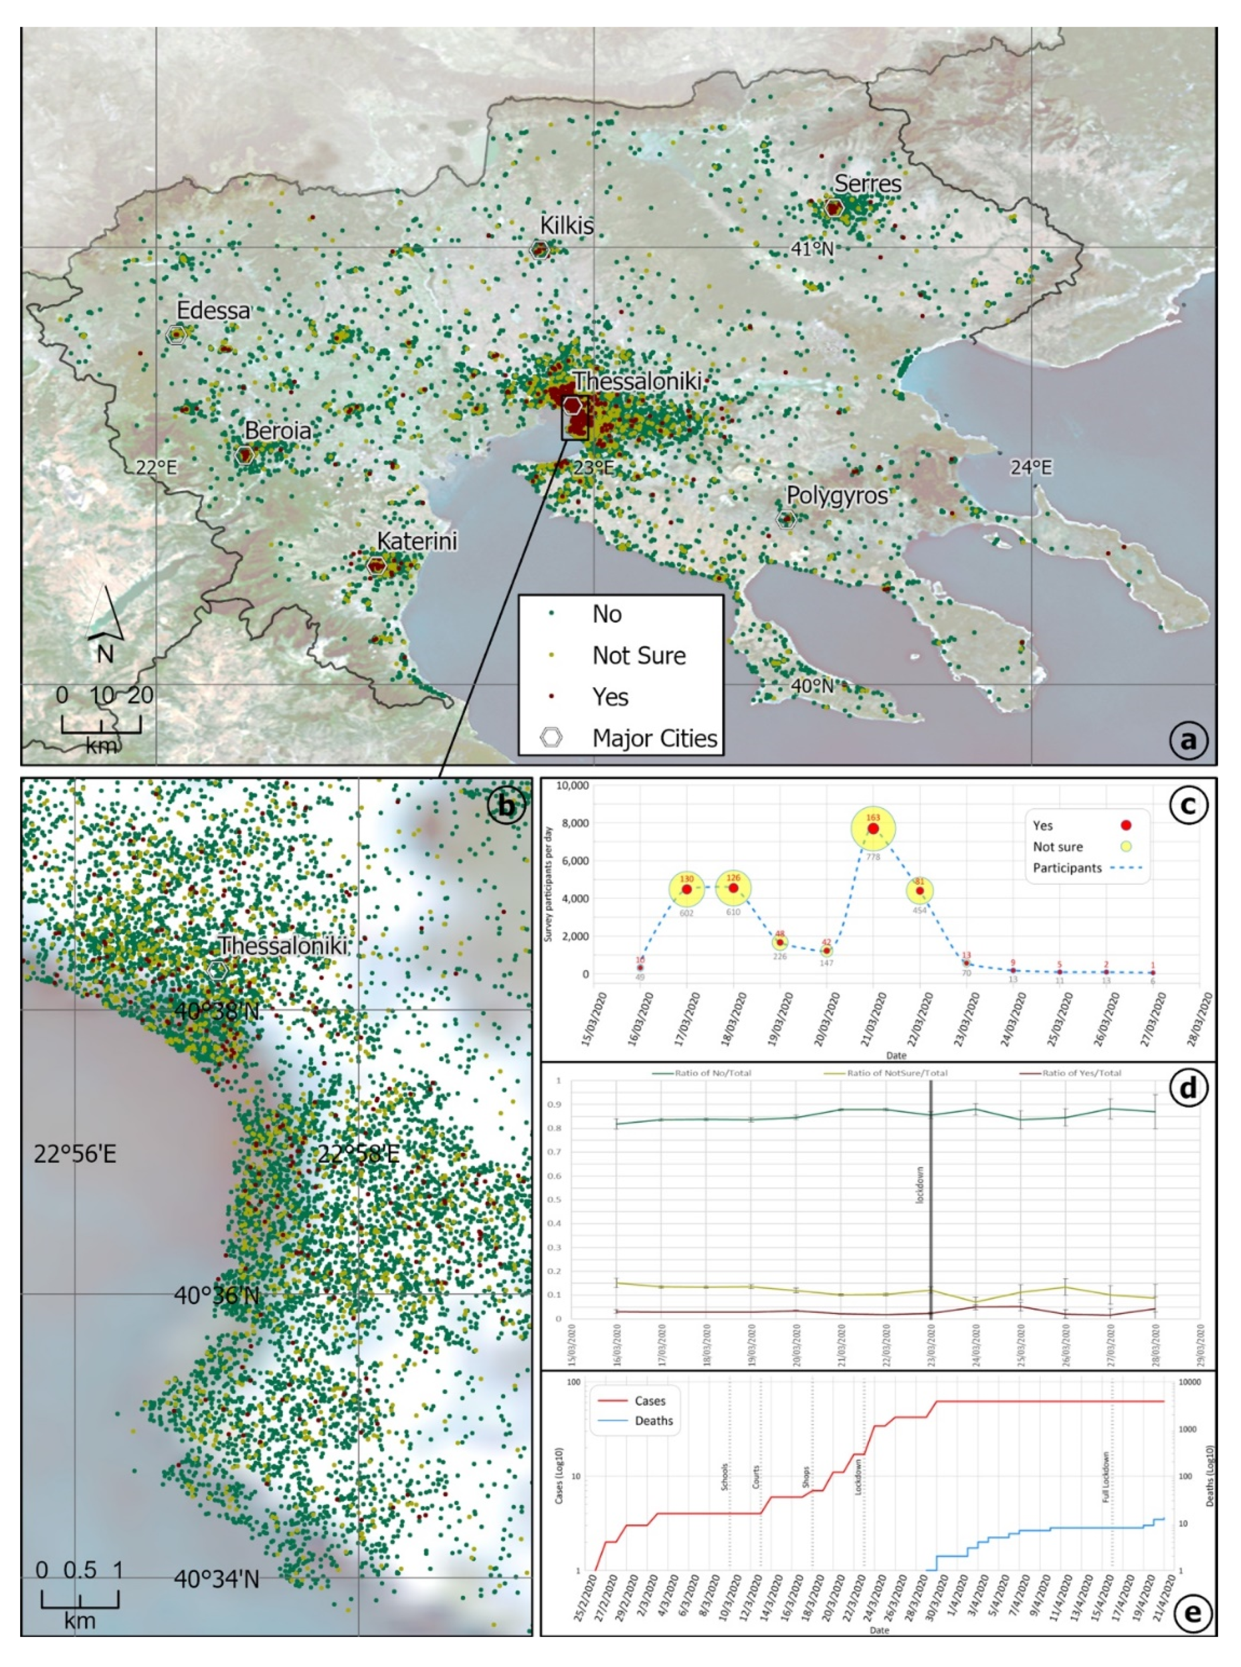
Task: Click the Katerini hexagon city marker
Action: [377, 565]
